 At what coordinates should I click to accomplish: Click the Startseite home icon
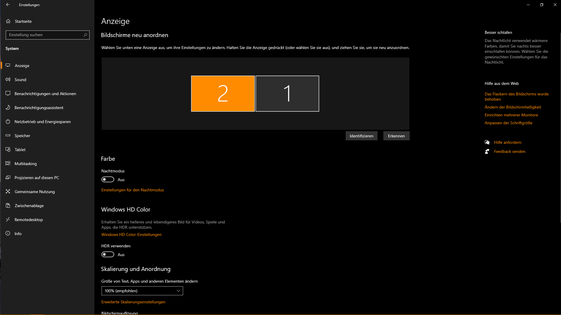click(x=8, y=21)
